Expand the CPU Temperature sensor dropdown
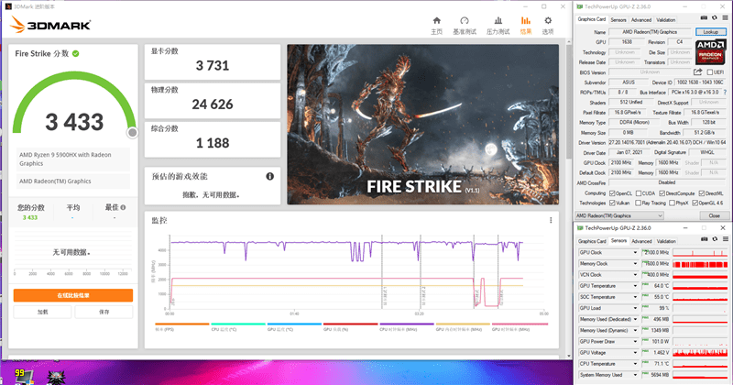Image resolution: width=733 pixels, height=385 pixels. (x=635, y=364)
